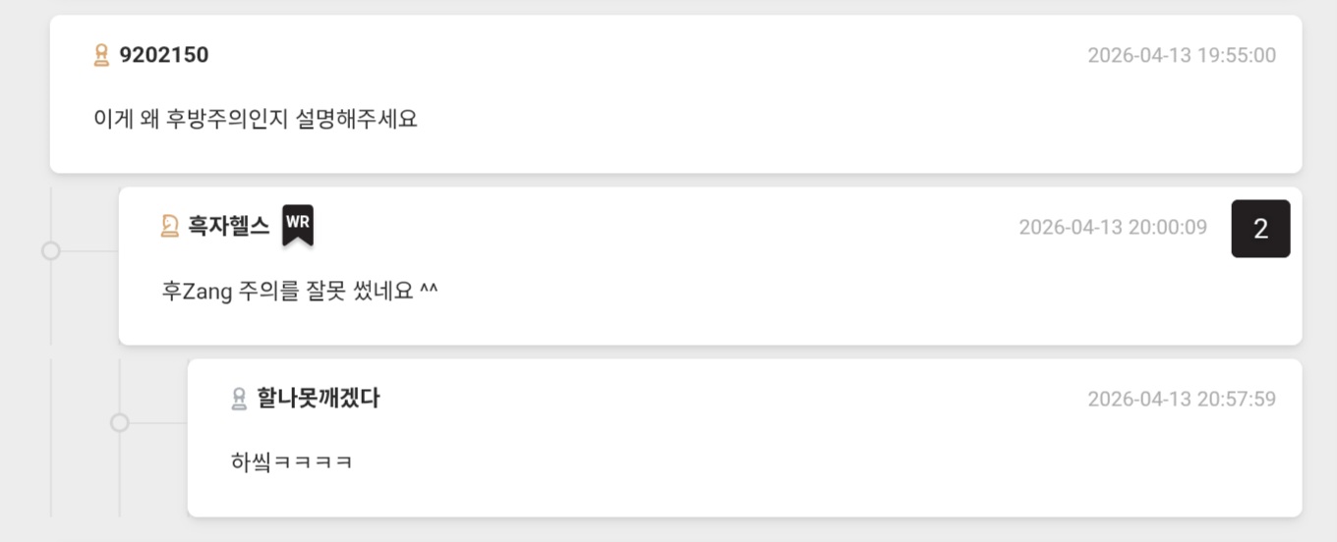Click the 20:57:59 reply timestamp
Image resolution: width=1337 pixels, height=542 pixels.
pyautogui.click(x=1181, y=399)
